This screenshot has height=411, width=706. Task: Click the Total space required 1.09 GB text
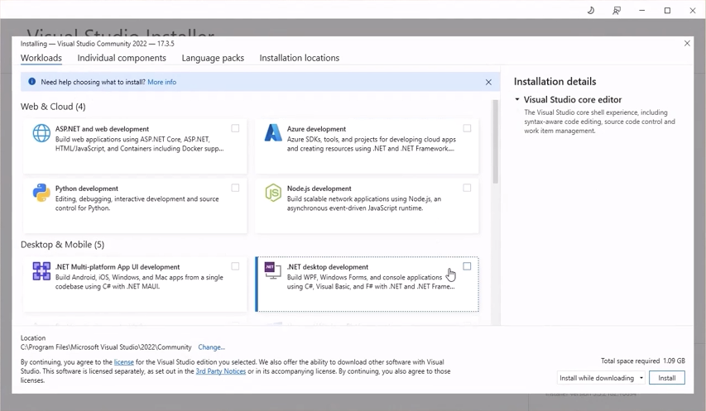tap(643, 361)
